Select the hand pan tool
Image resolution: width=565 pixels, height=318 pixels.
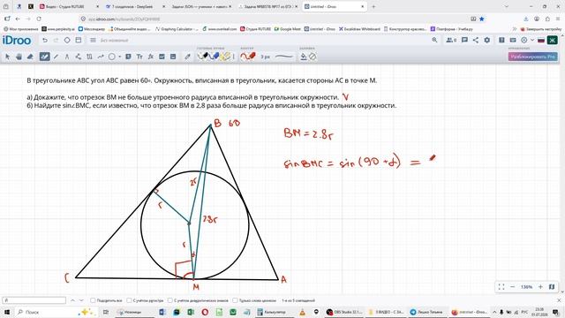pos(19,57)
